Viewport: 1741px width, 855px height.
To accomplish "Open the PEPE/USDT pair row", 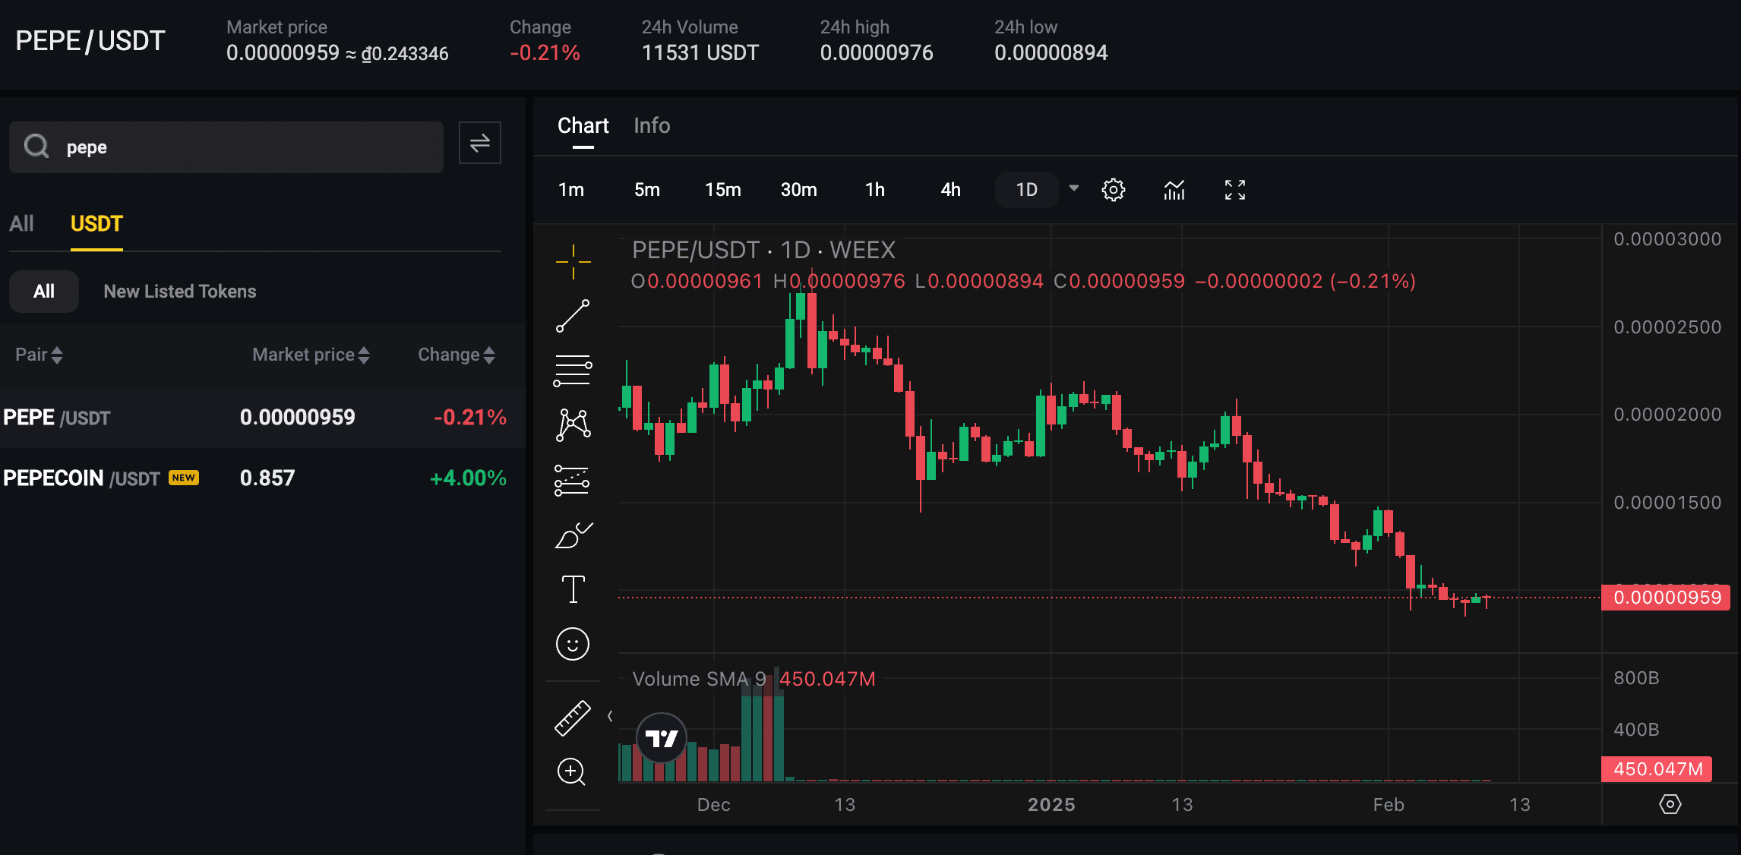I will 263,418.
